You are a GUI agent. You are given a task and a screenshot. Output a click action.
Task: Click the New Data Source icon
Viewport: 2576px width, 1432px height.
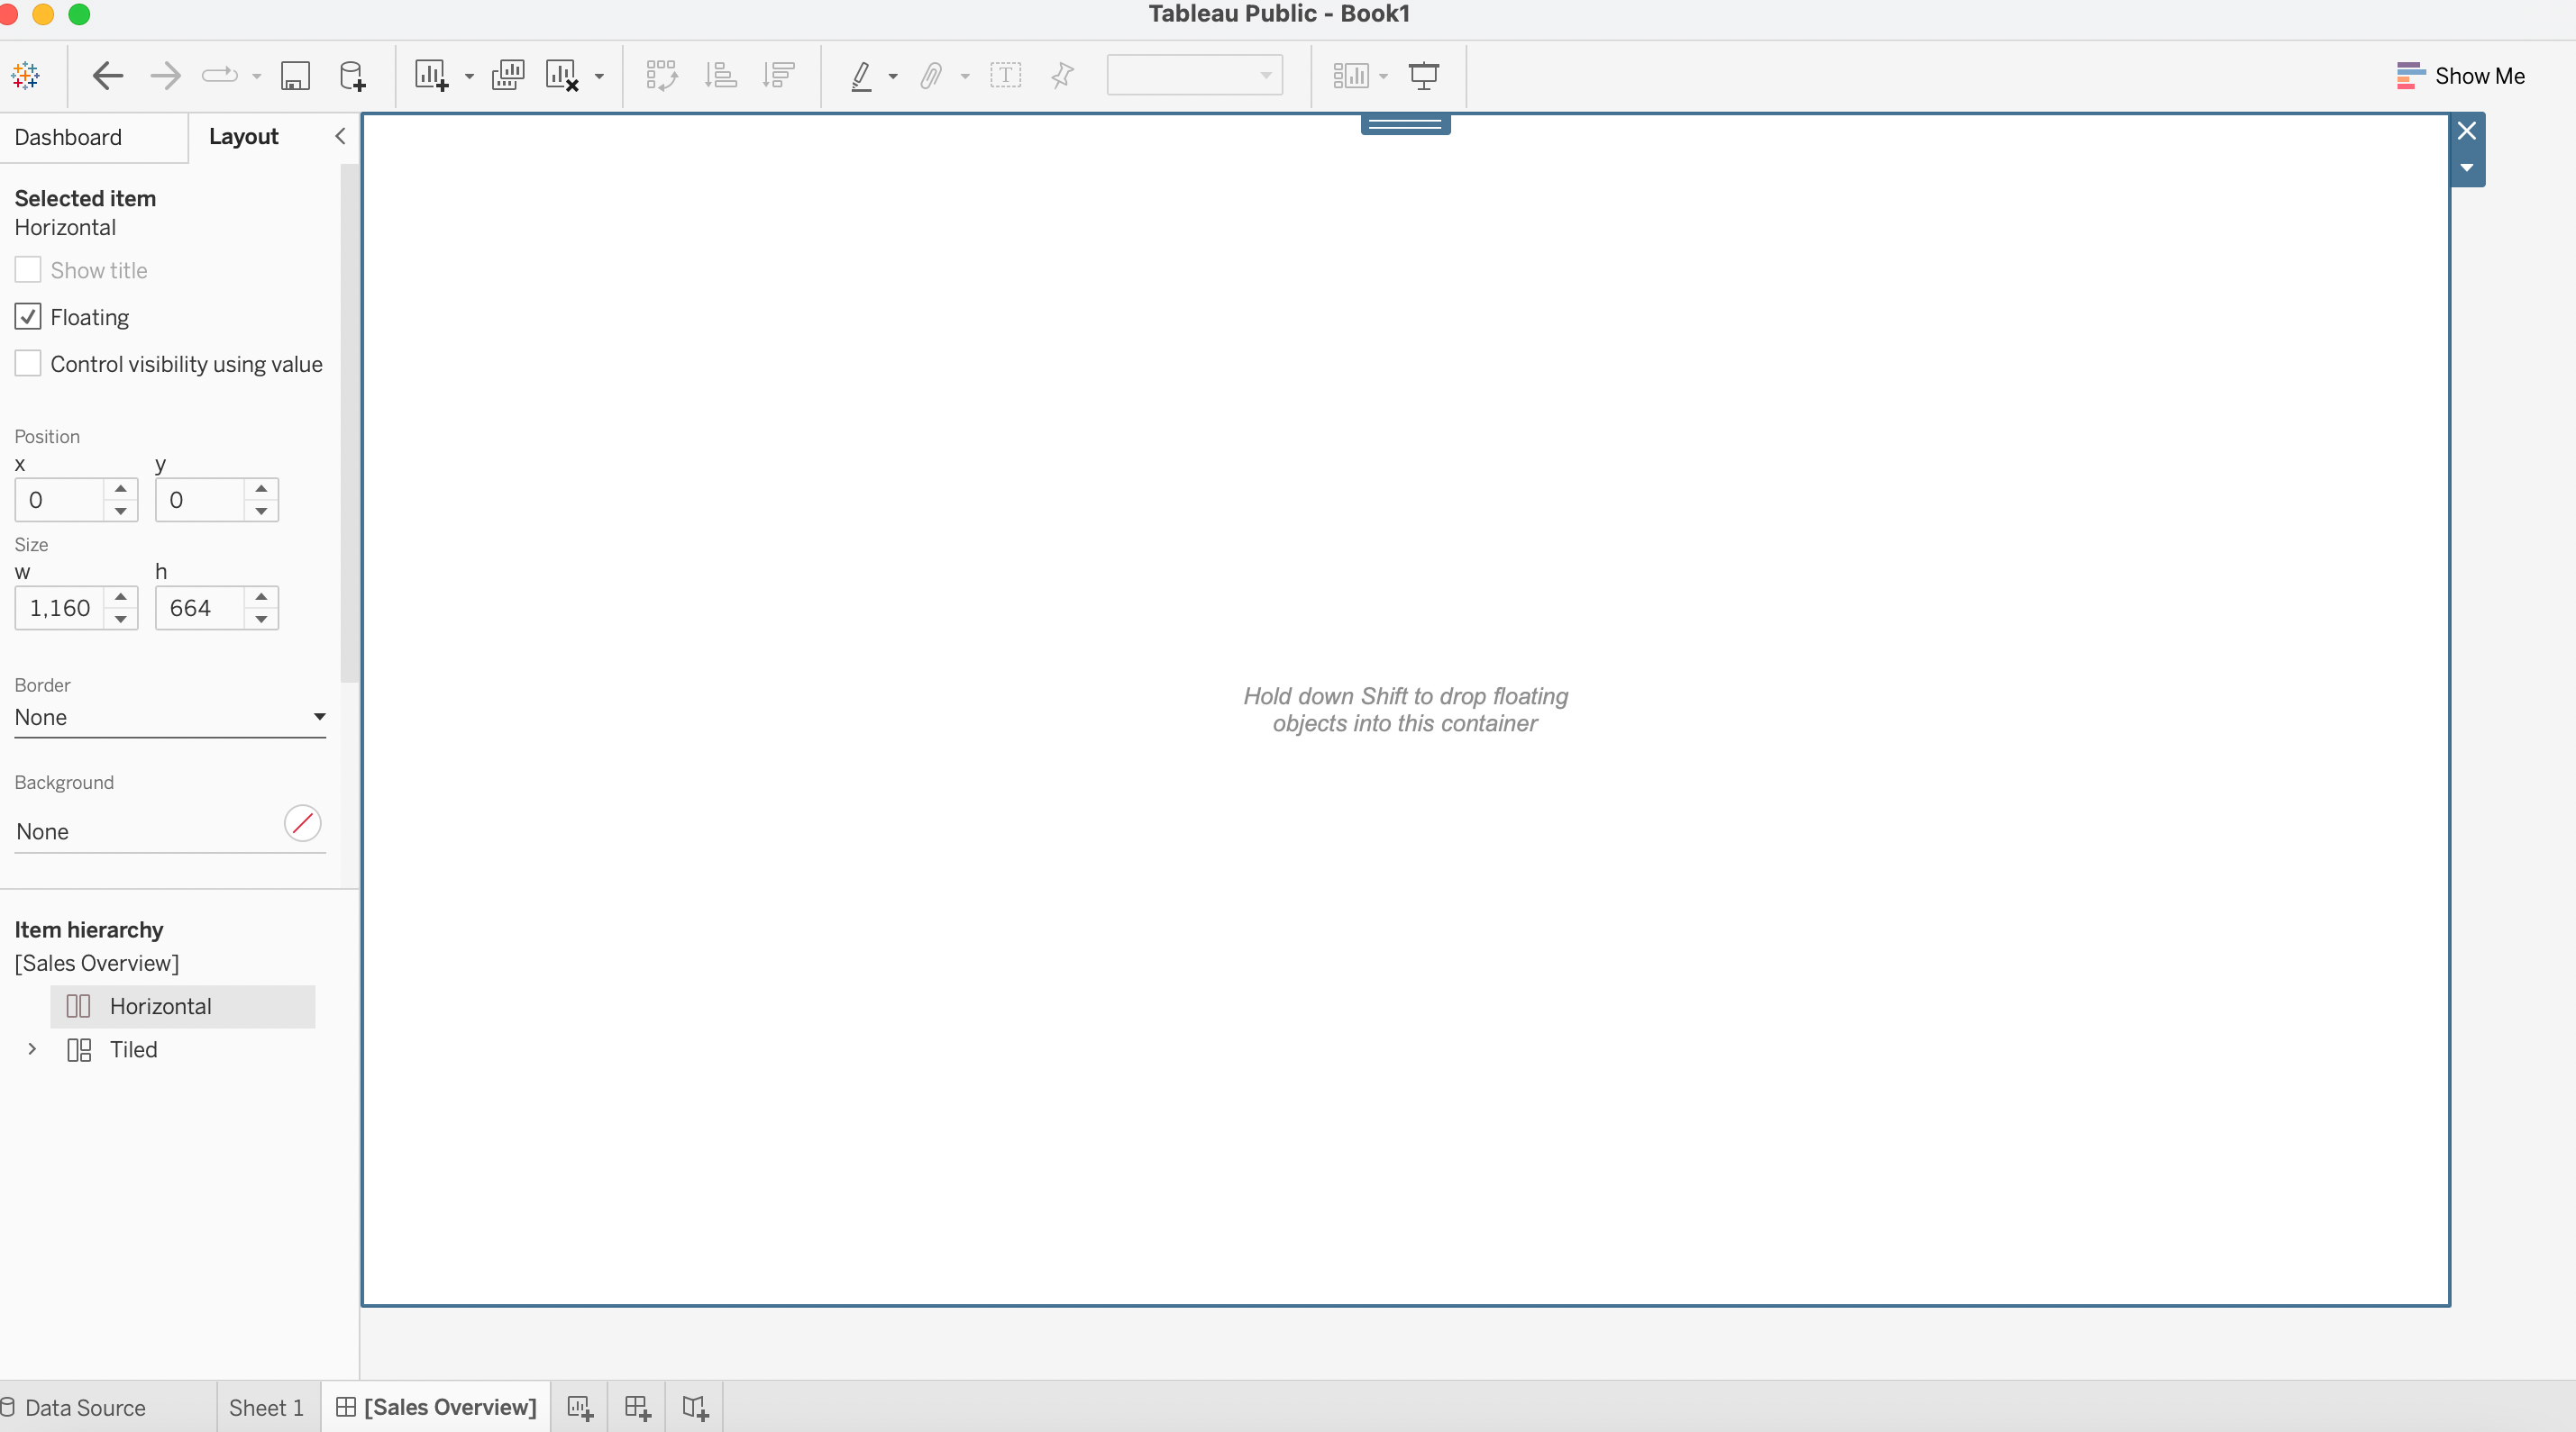click(352, 76)
